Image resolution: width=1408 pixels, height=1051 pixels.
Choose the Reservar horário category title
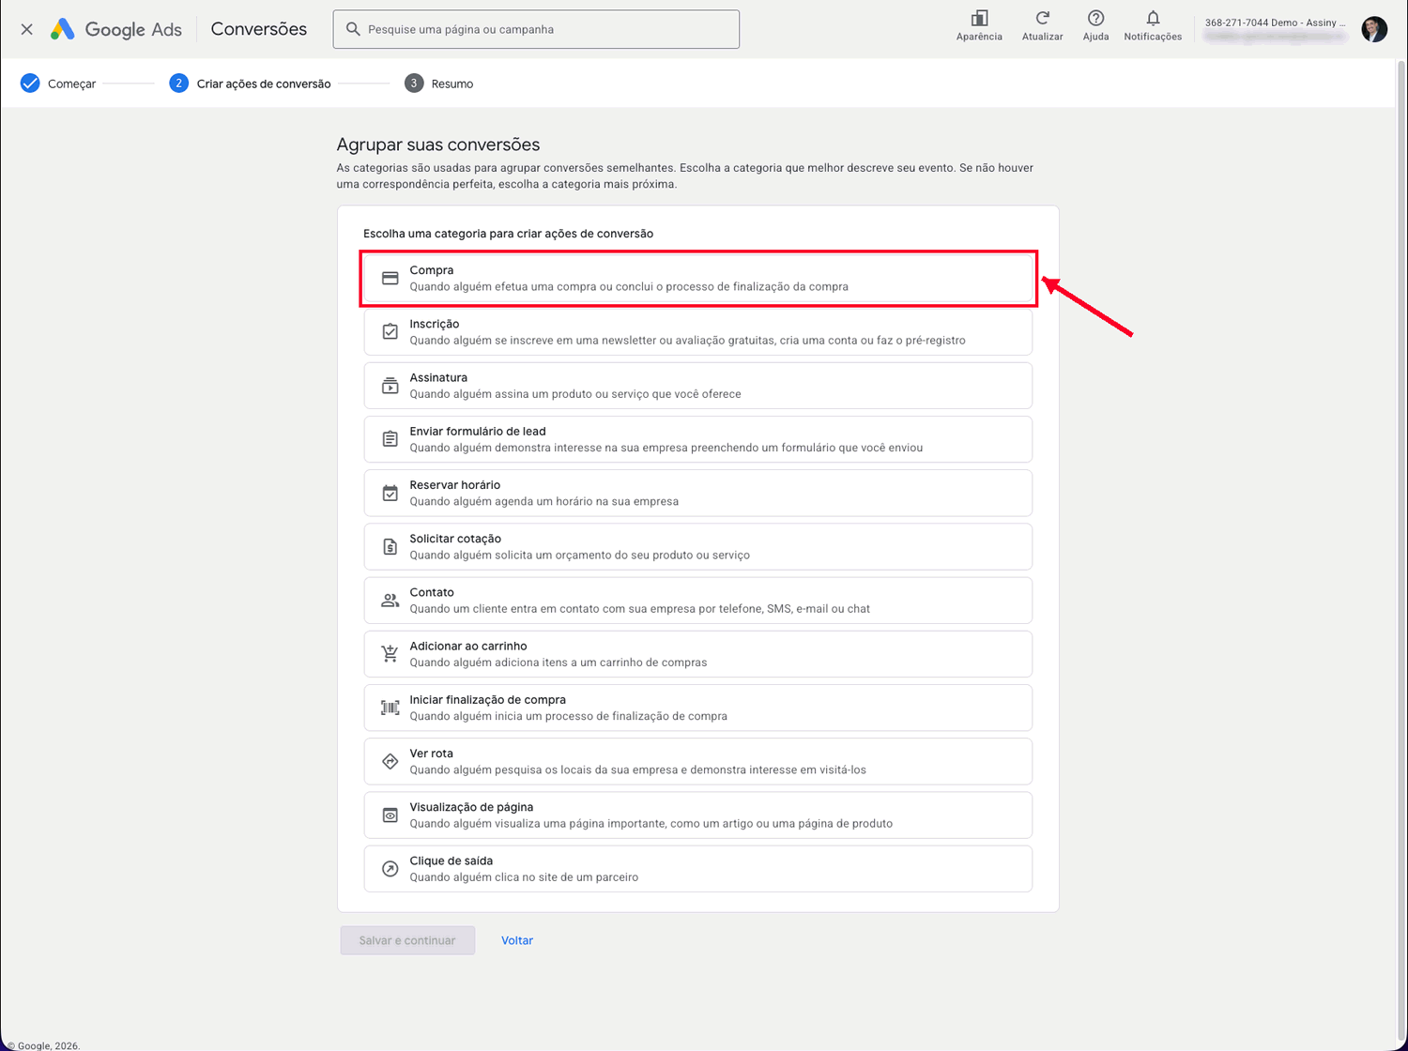(x=455, y=484)
